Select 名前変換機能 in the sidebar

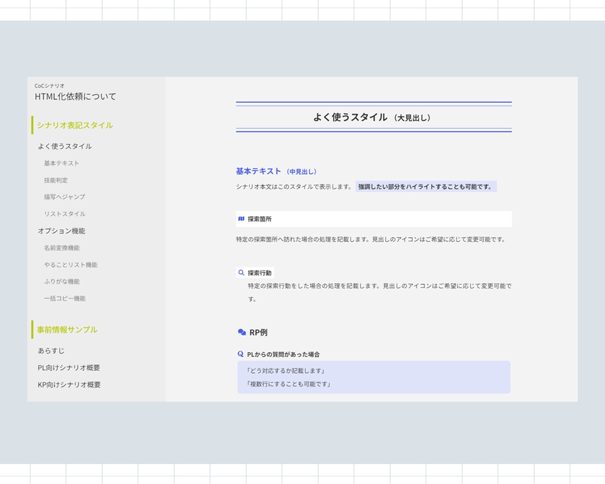pyautogui.click(x=62, y=247)
